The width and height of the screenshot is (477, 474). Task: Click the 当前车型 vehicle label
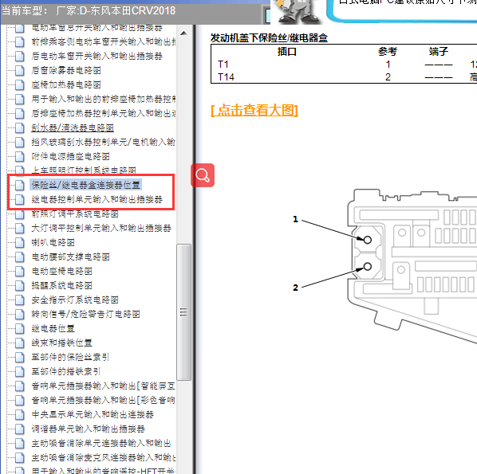click(89, 11)
